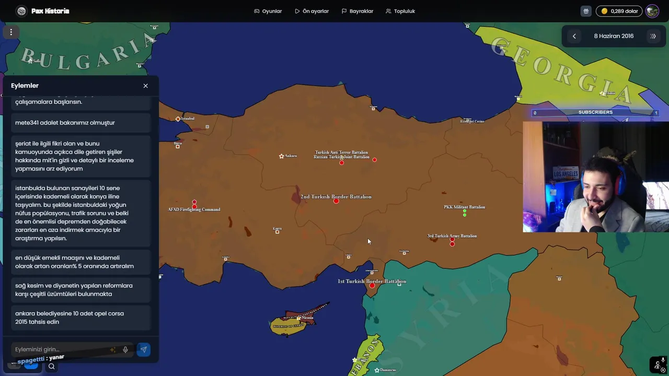
Task: Click the Nicosia capital star
Action: [x=298, y=318]
